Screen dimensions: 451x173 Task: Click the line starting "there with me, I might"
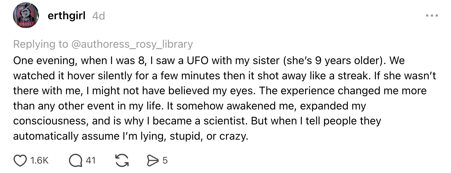coord(220,91)
